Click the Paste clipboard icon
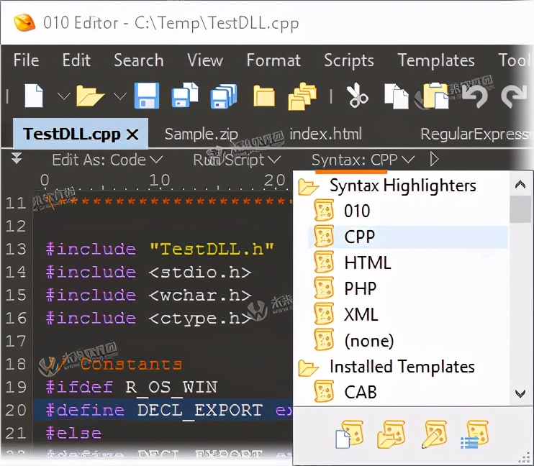Screen dimensions: 534x466 (435, 96)
